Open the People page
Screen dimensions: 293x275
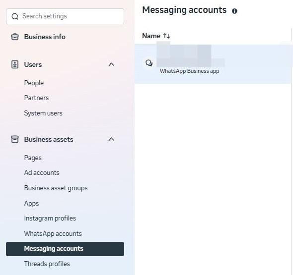point(34,83)
